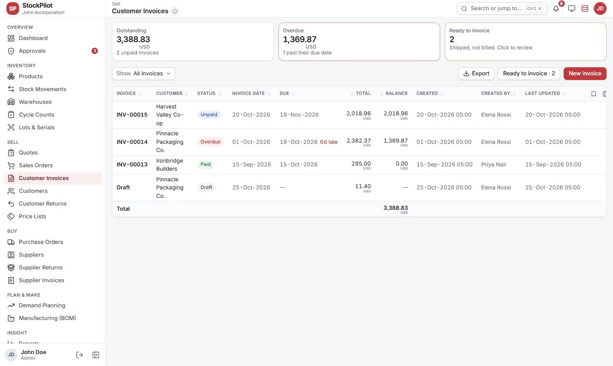The image size is (613, 366).
Task: Open the Customers page icon
Action: point(11,191)
